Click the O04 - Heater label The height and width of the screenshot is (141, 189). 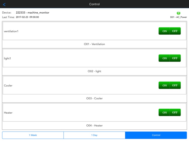[94, 125]
